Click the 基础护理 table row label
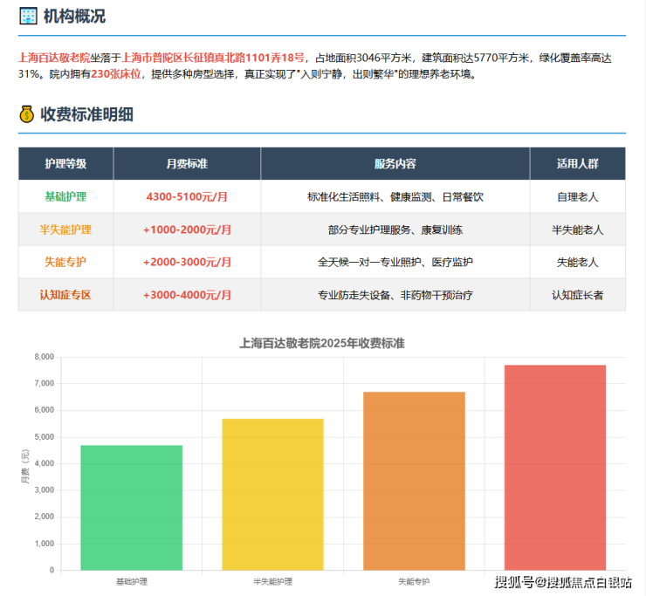The width and height of the screenshot is (646, 596). tap(65, 197)
